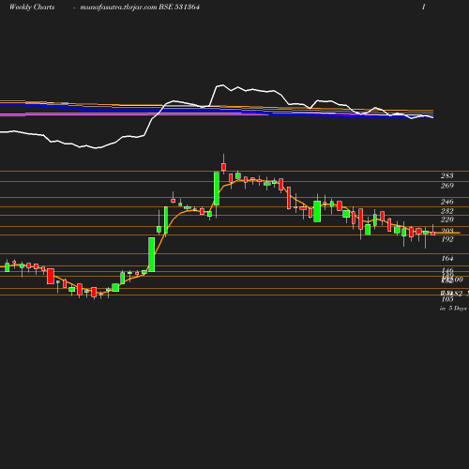Click the 232 price level label
This screenshot has width=469, height=469.
point(447,211)
